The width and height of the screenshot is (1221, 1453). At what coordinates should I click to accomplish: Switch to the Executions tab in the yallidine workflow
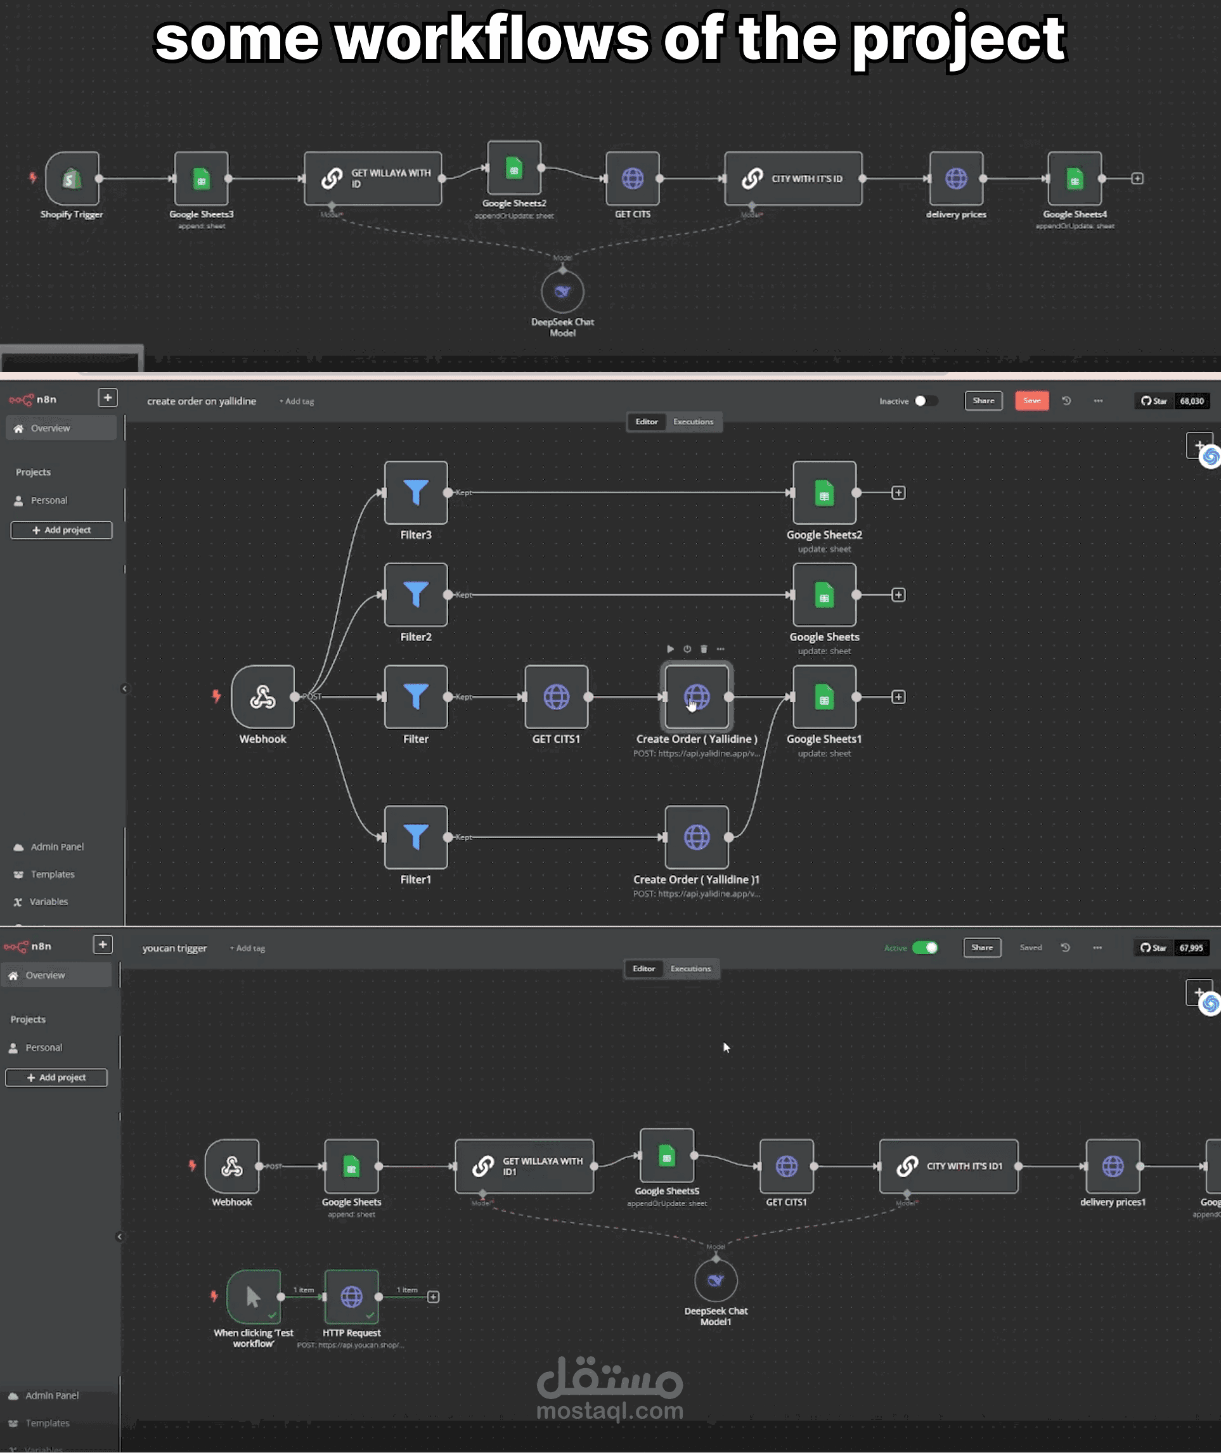tap(693, 422)
